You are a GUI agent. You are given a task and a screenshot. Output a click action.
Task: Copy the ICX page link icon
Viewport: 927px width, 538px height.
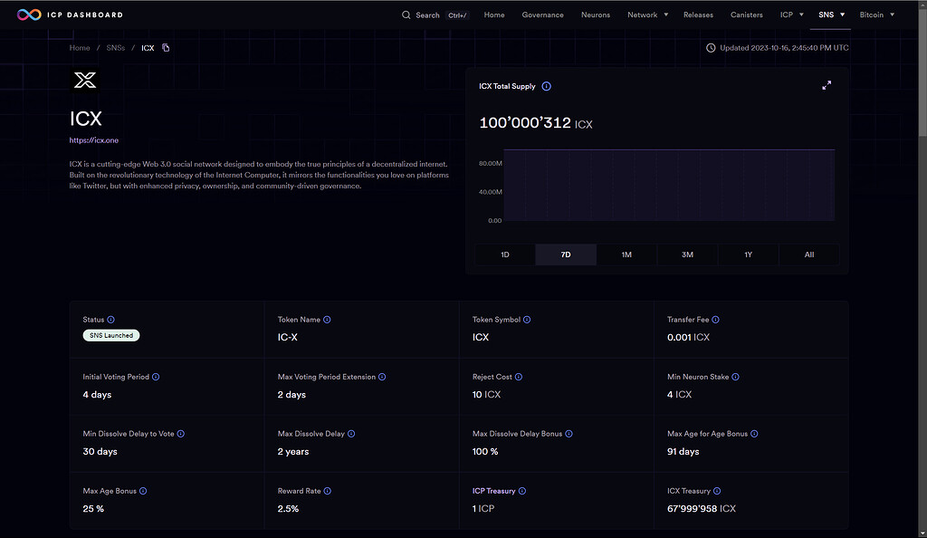click(165, 47)
